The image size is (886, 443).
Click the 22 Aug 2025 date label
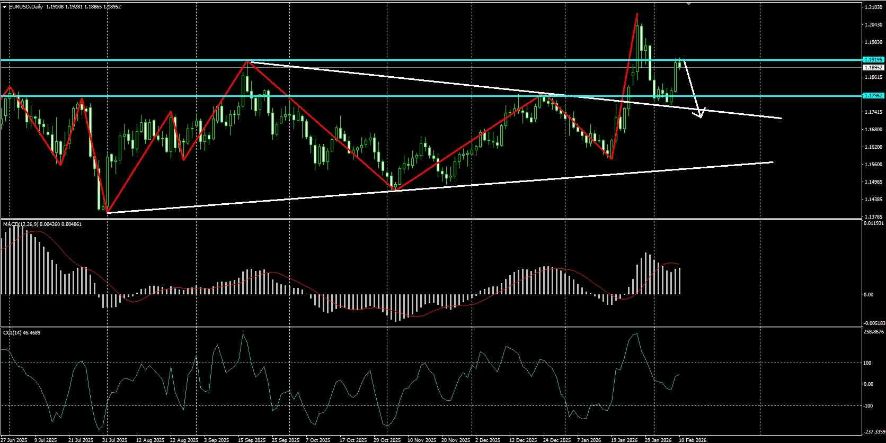click(x=183, y=440)
